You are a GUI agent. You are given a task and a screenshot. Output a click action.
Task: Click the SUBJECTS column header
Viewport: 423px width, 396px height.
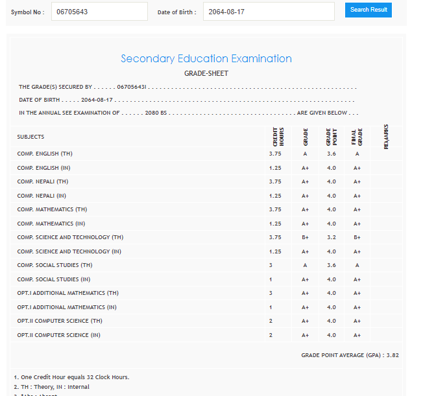[31, 137]
